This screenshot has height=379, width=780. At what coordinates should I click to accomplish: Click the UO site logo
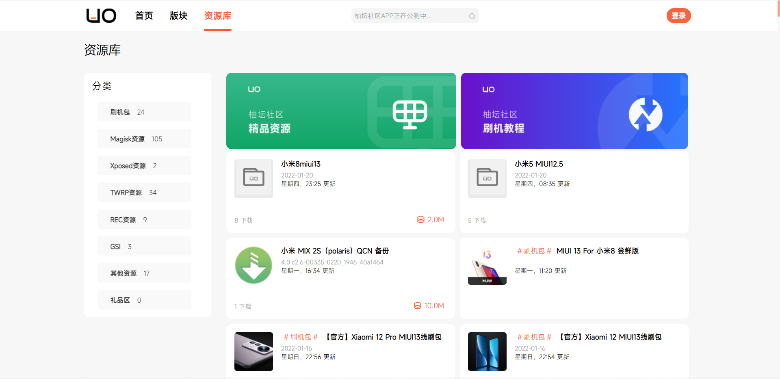coord(101,16)
